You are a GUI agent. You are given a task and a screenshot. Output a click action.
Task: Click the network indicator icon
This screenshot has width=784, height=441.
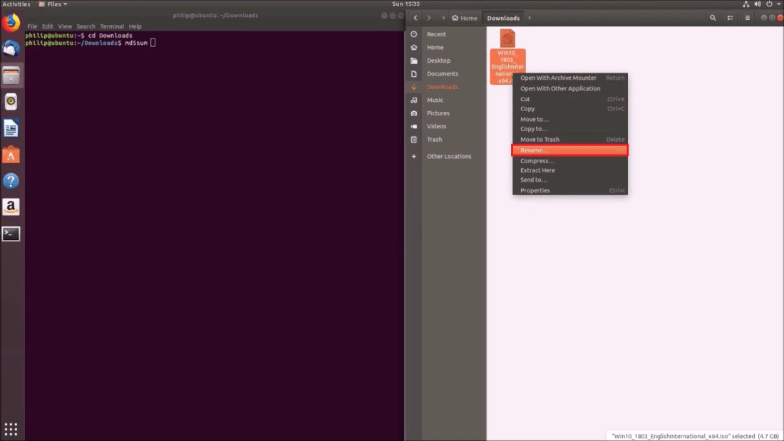pos(746,4)
